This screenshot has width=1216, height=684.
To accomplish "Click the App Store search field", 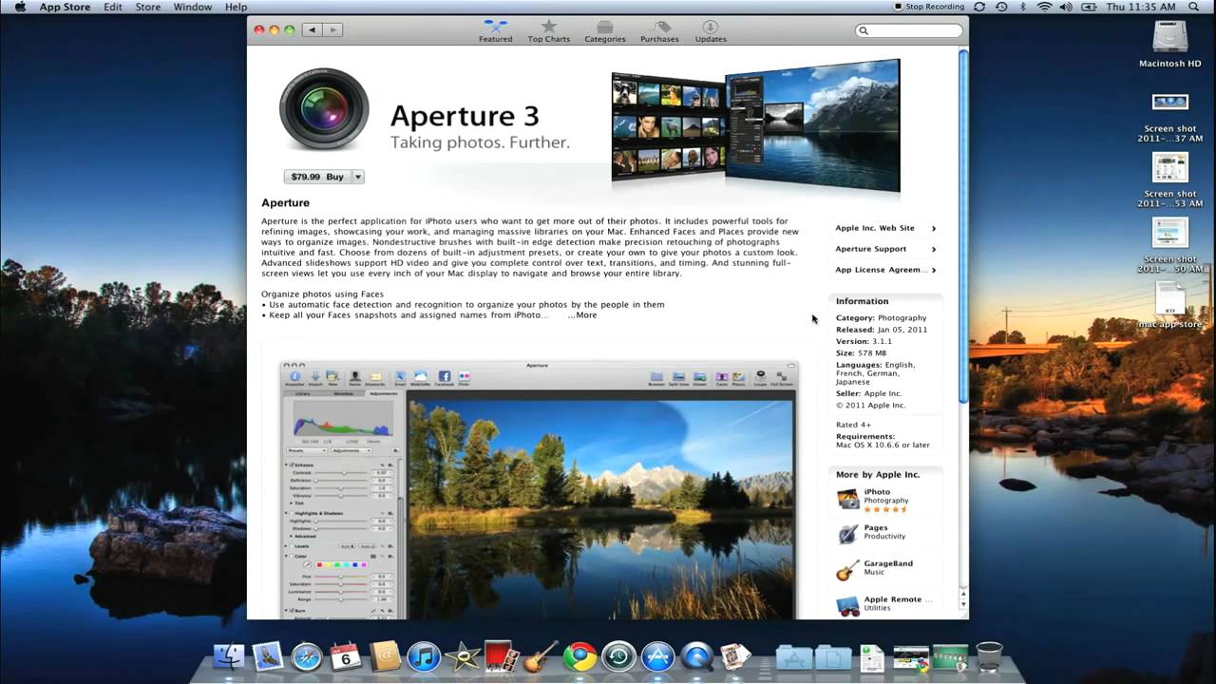I will (909, 30).
